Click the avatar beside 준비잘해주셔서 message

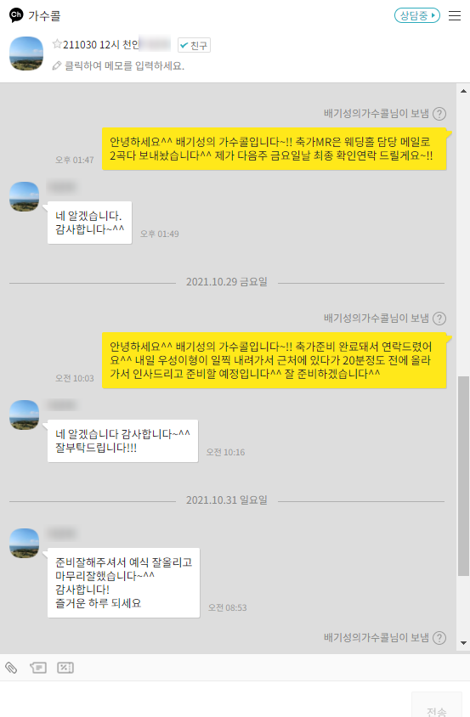click(25, 543)
